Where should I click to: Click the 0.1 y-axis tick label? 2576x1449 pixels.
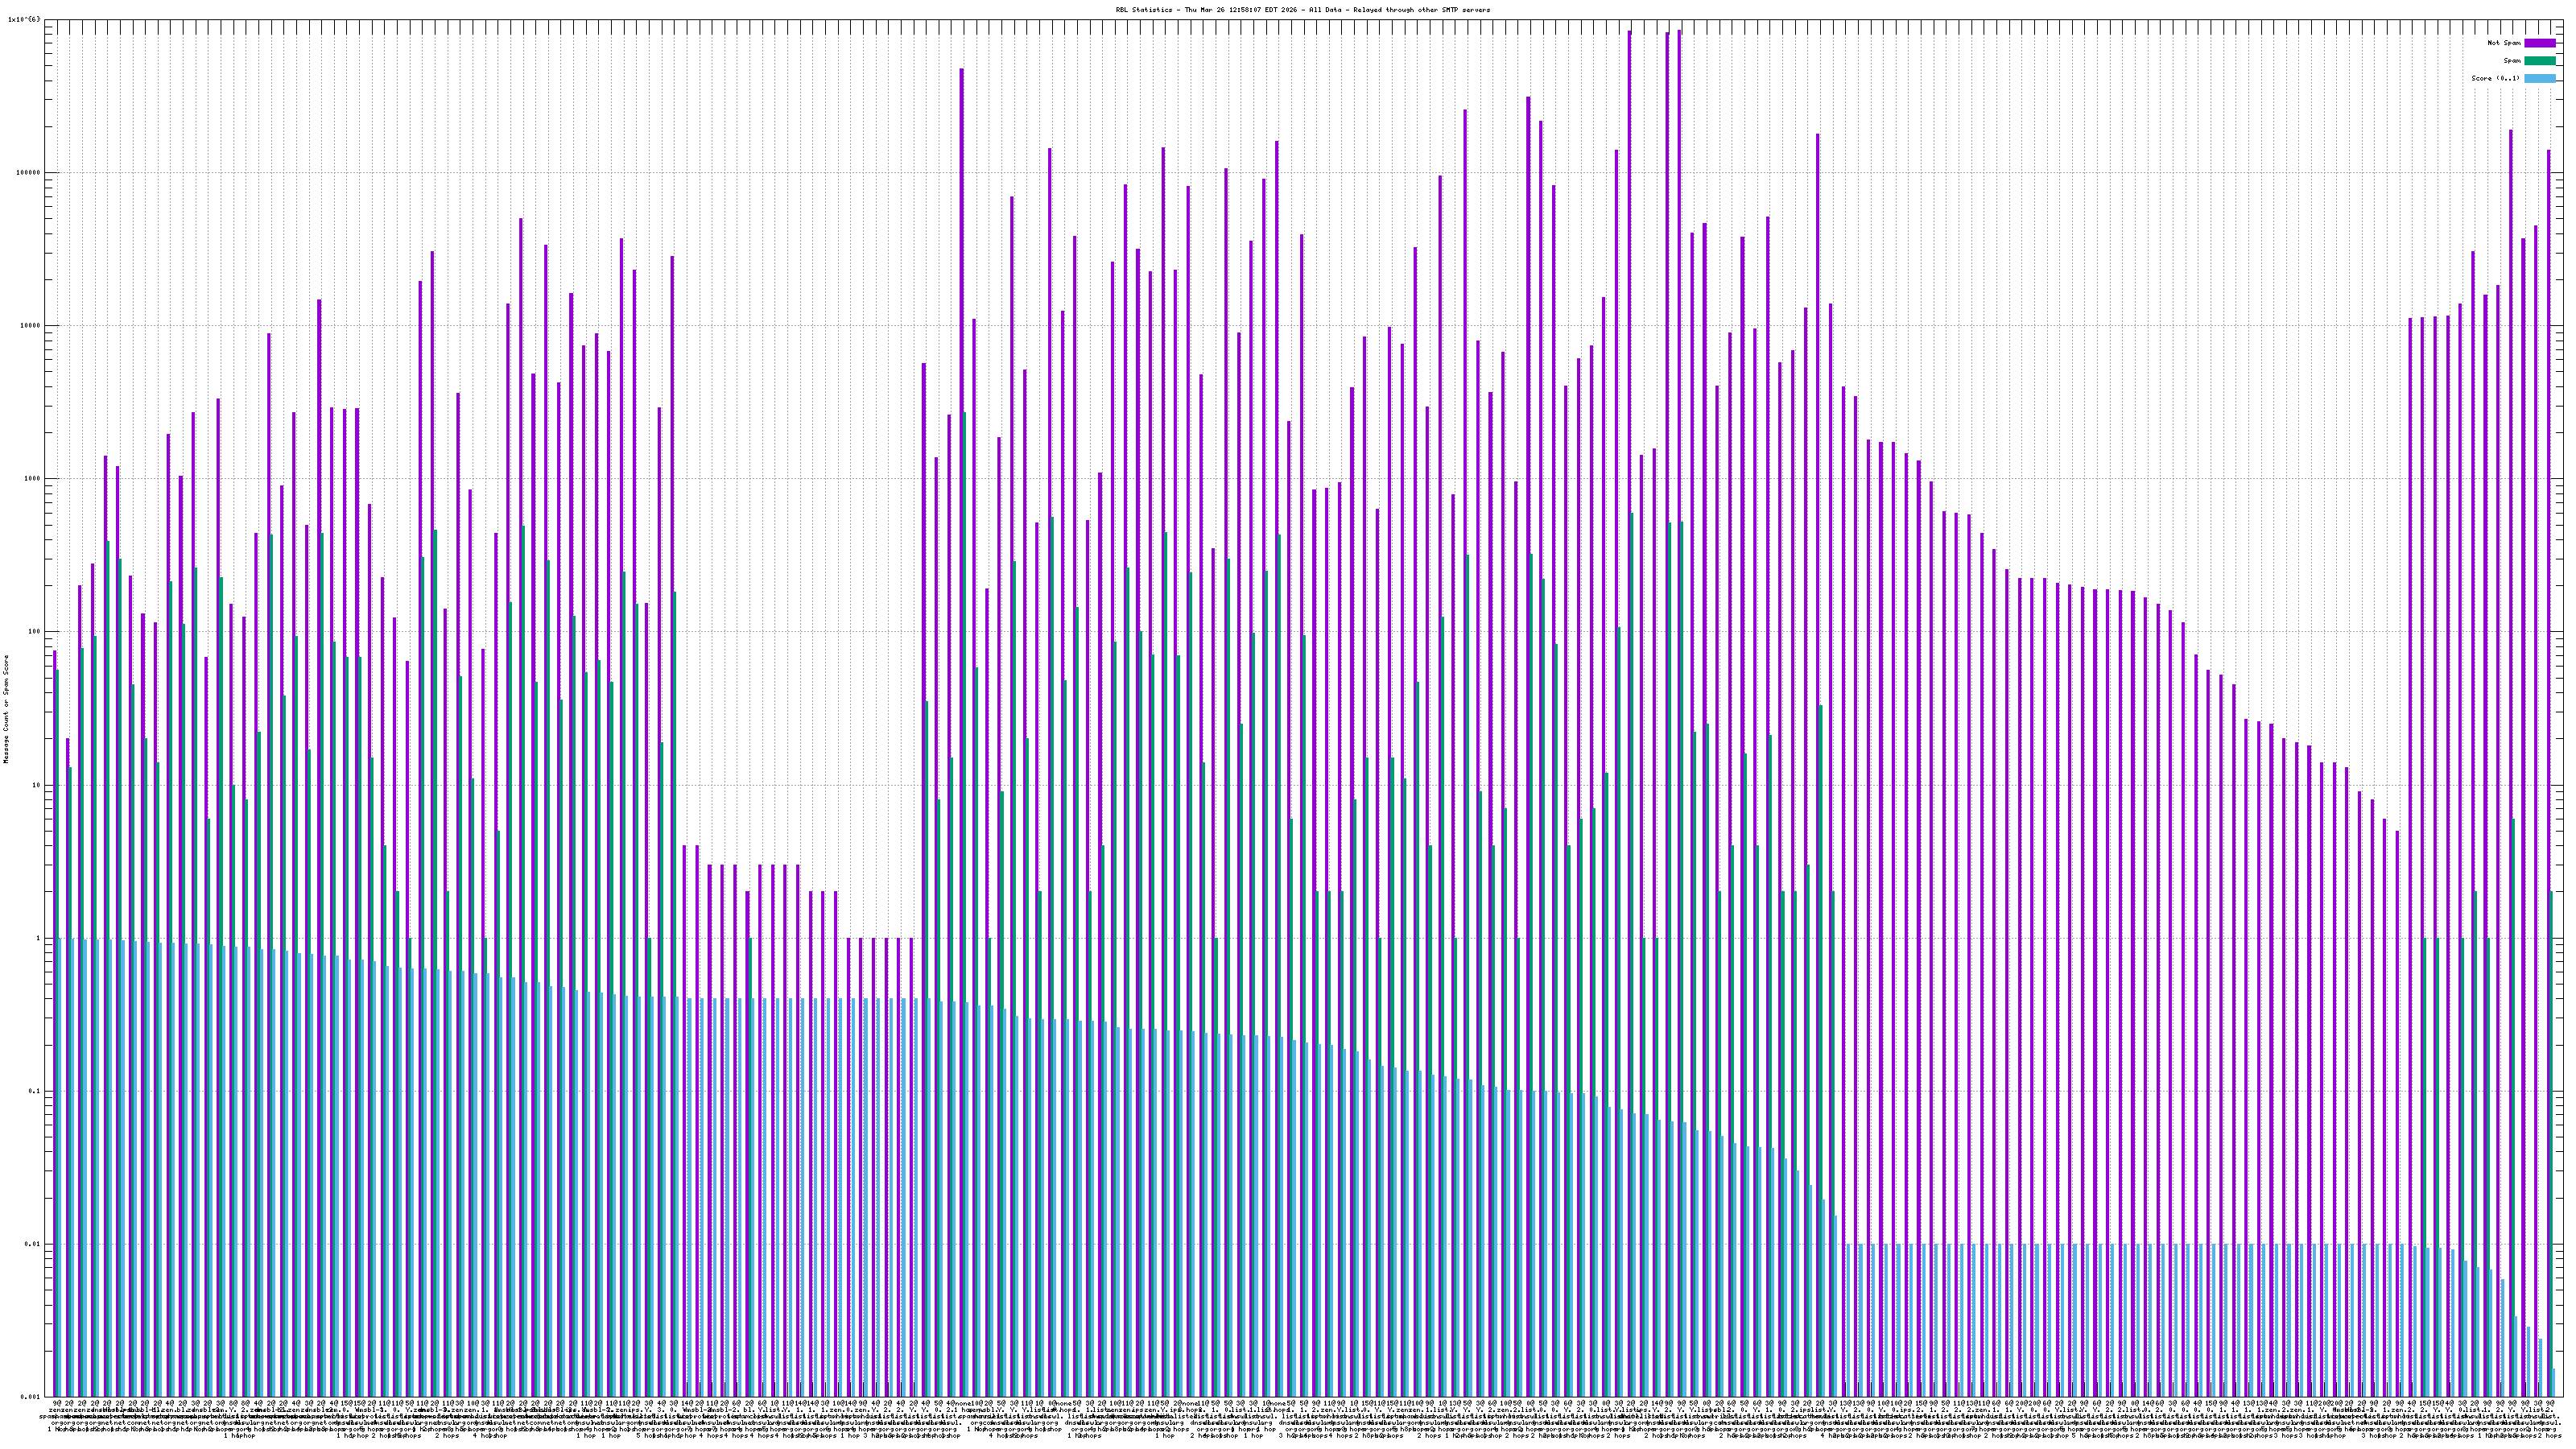coord(33,1091)
